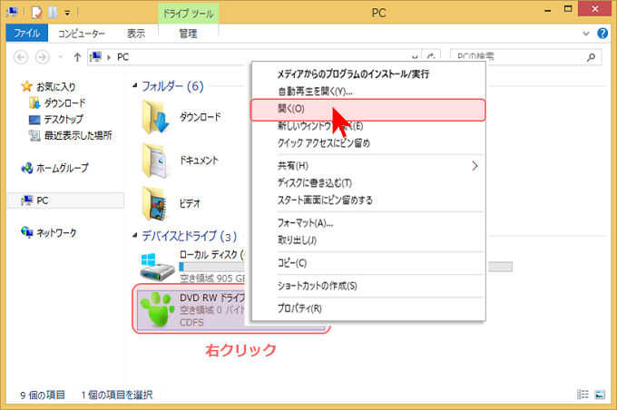Expand the 共有(H) submenu arrow

point(475,166)
